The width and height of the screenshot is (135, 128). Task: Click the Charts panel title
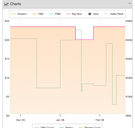15,4
